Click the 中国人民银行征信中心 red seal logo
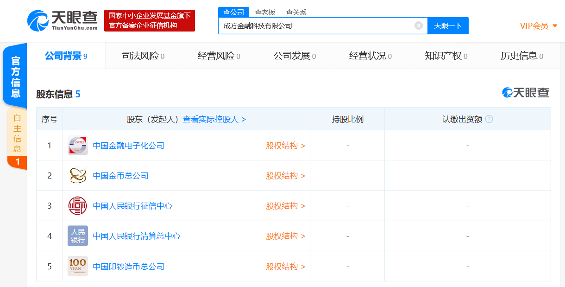 click(x=77, y=205)
